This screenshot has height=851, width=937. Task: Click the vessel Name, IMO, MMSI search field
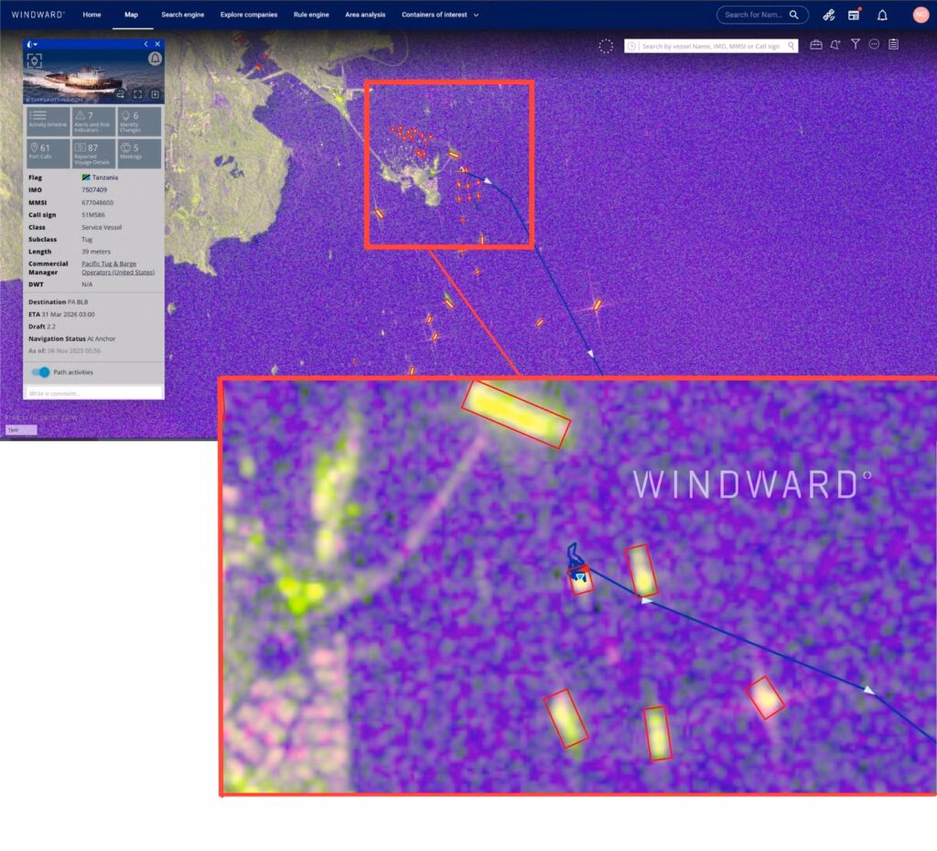point(711,46)
